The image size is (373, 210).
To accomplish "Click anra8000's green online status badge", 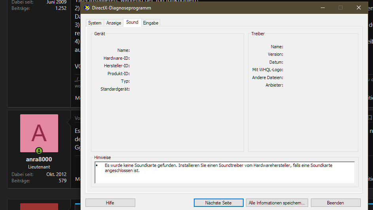I will (39, 151).
